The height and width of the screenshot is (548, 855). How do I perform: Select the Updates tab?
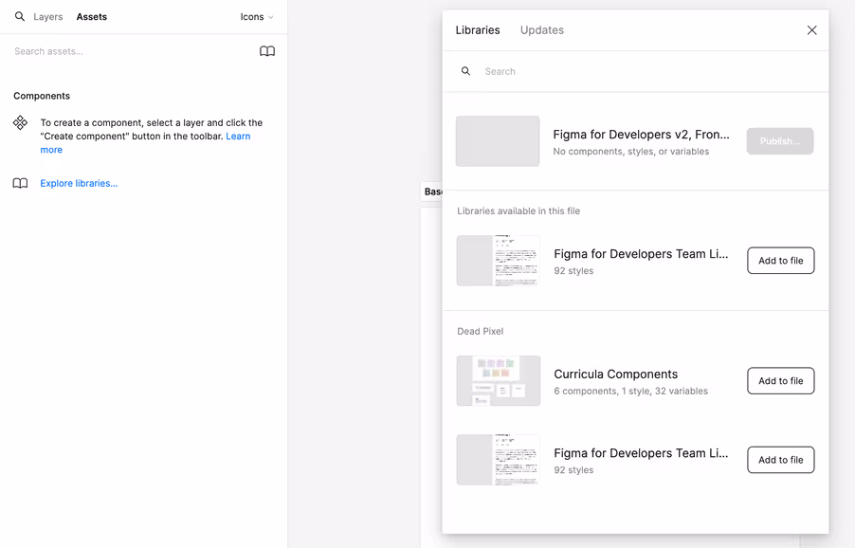pos(542,30)
